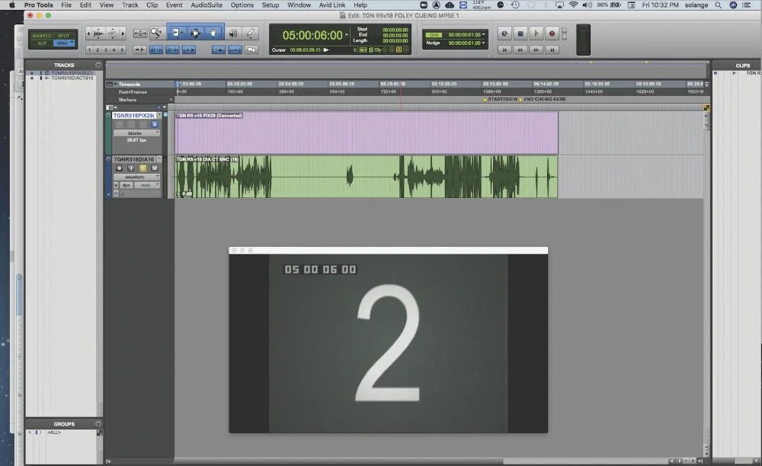762x466 pixels.
Task: Toggle Tab to Transients button
Action: click(140, 49)
